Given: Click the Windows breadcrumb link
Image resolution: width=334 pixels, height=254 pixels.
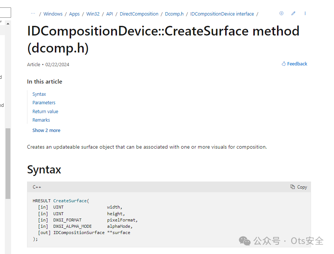Looking at the screenshot, I should click(x=53, y=14).
